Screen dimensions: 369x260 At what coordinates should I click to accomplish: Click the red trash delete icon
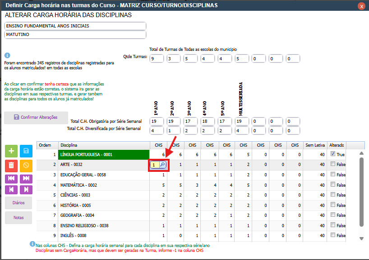(x=11, y=165)
